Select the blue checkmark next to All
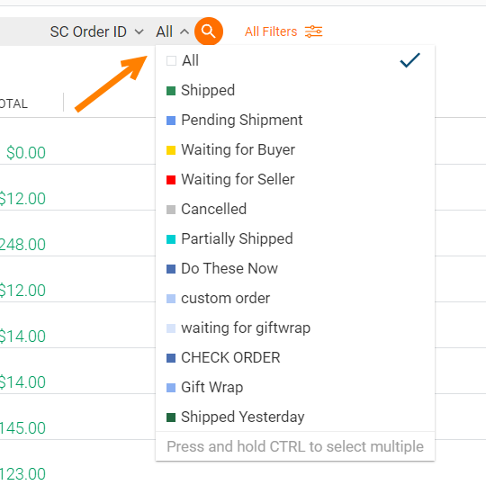 coord(410,60)
